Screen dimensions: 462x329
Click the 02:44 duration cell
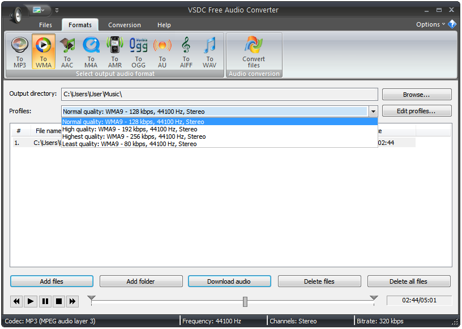pyautogui.click(x=386, y=143)
